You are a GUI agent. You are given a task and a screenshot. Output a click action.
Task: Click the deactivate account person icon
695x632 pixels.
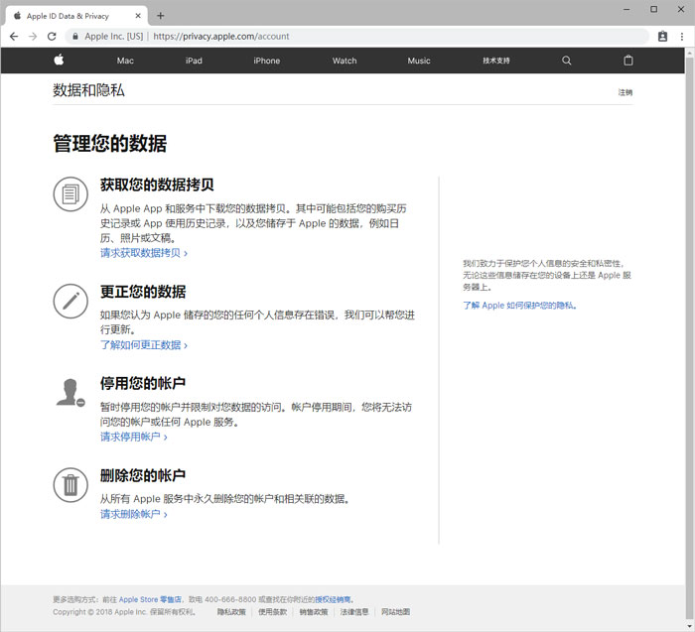point(70,393)
